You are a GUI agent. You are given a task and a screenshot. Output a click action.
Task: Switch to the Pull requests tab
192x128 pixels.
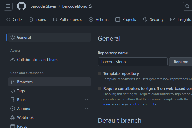[67, 19]
